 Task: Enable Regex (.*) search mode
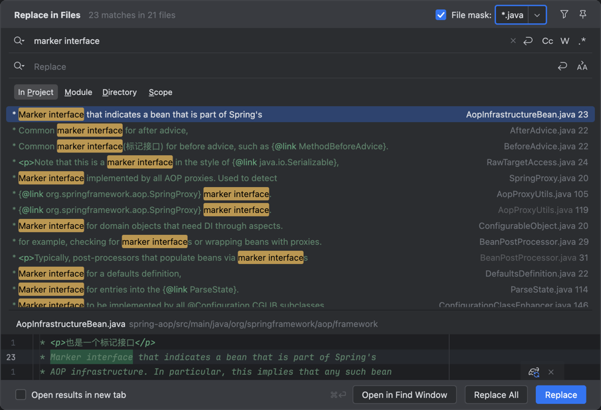coord(582,41)
